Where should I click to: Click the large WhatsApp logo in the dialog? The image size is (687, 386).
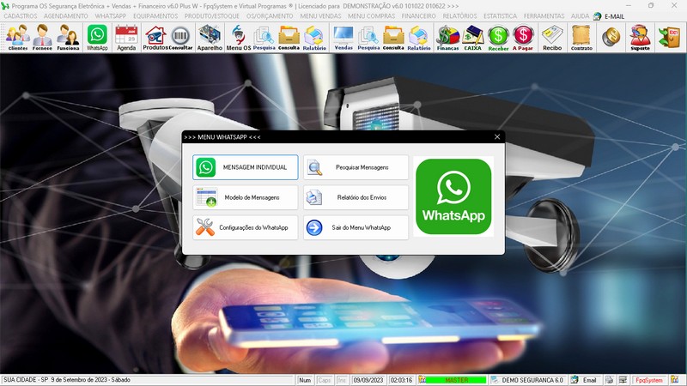pyautogui.click(x=453, y=196)
